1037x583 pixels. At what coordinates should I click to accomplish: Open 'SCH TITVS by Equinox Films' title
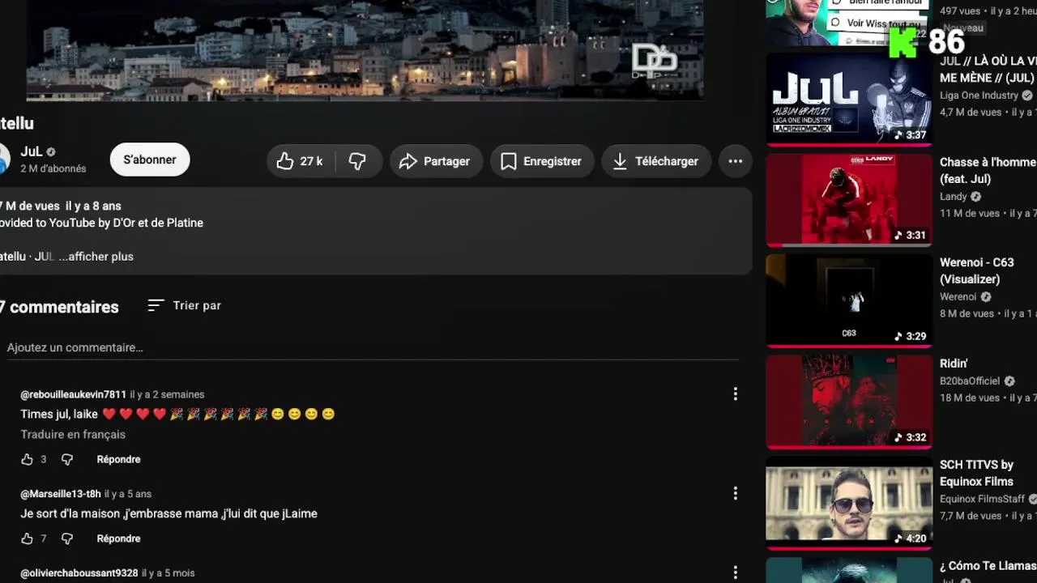click(977, 473)
